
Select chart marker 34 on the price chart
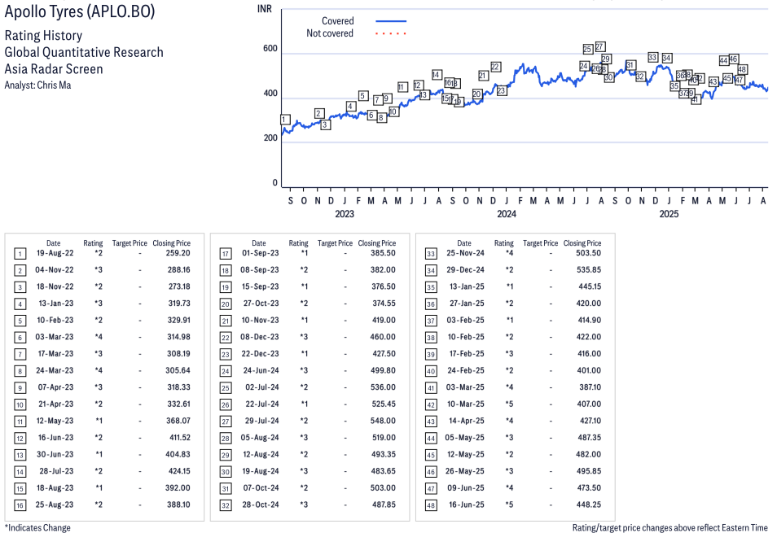[666, 58]
